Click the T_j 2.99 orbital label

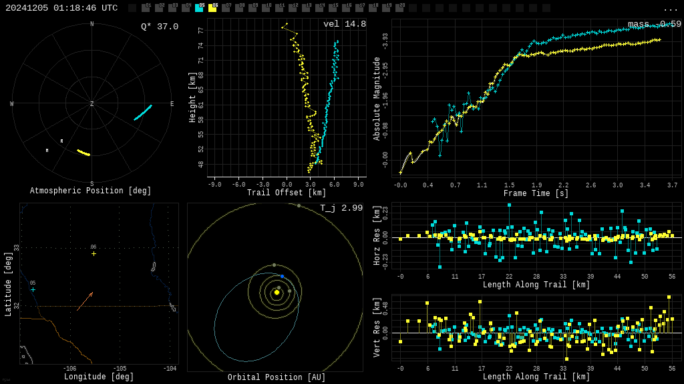click(x=341, y=208)
